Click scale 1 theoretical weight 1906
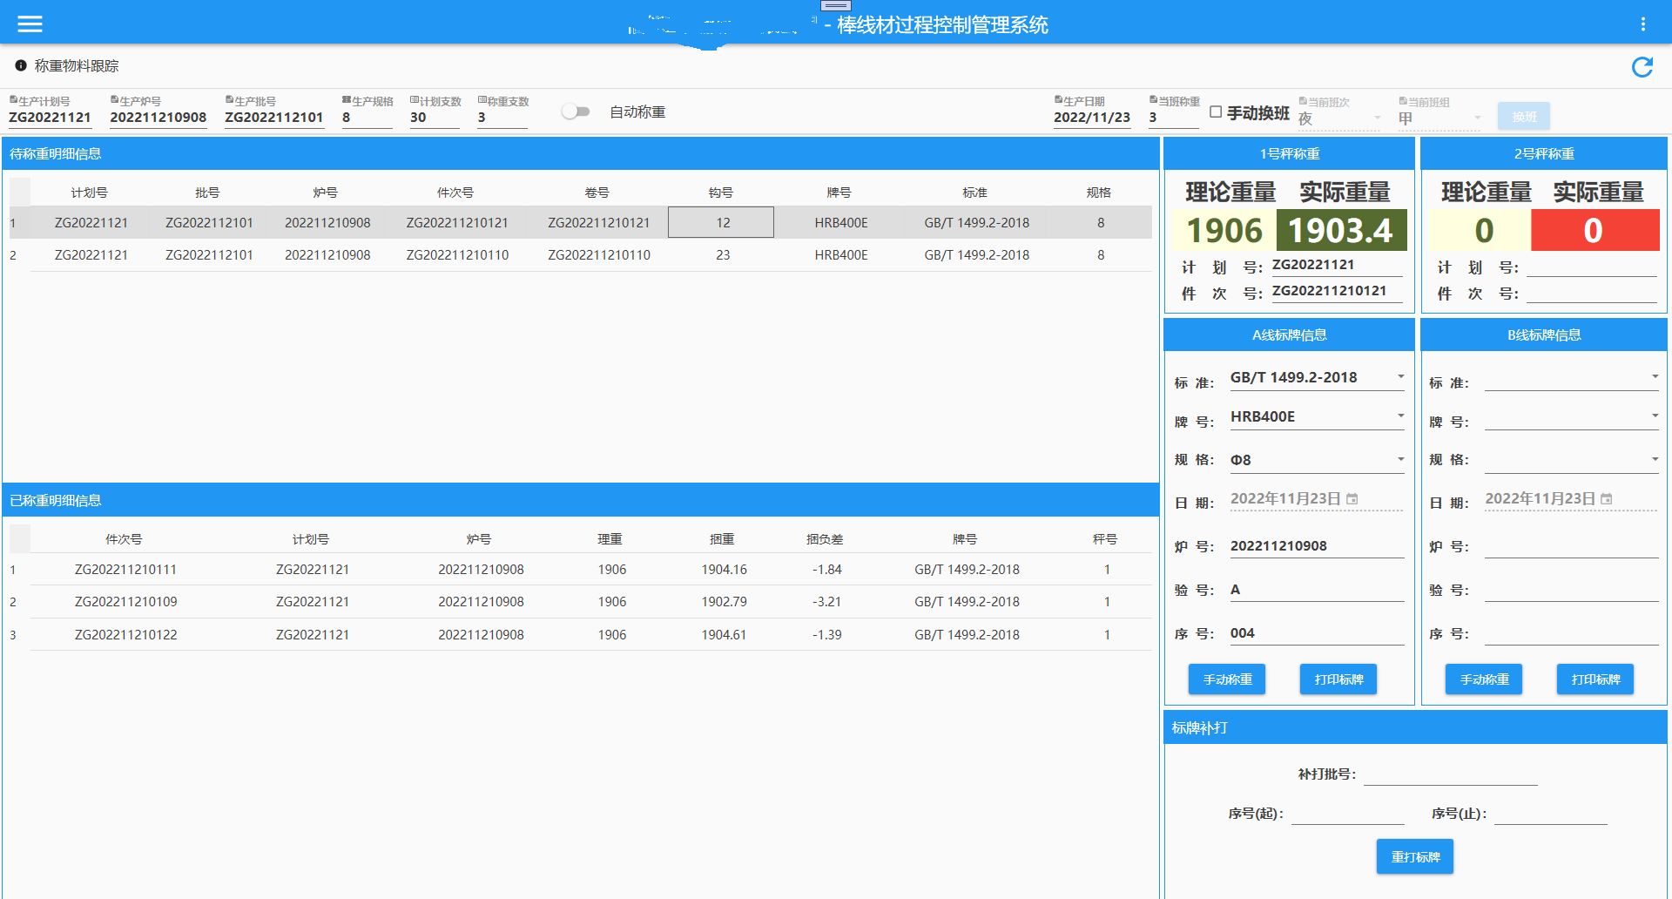Screen dimensions: 1672x899 (x=1224, y=230)
